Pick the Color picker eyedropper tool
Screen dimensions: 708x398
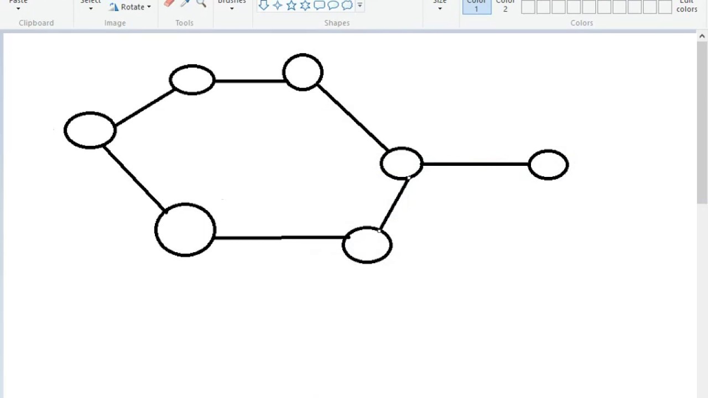(185, 3)
